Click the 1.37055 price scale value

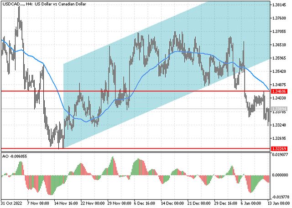click(279, 31)
